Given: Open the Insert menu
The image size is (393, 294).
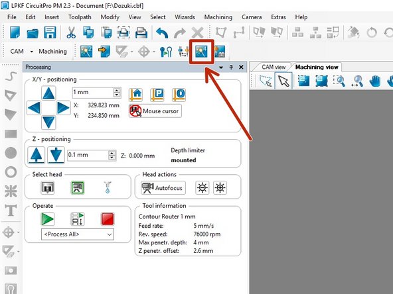Looking at the screenshot, I should [52, 17].
